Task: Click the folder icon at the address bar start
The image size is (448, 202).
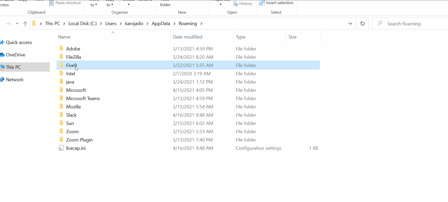Action: pos(34,24)
